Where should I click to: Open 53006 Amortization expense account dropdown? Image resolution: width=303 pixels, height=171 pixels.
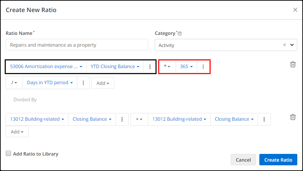click(46, 66)
